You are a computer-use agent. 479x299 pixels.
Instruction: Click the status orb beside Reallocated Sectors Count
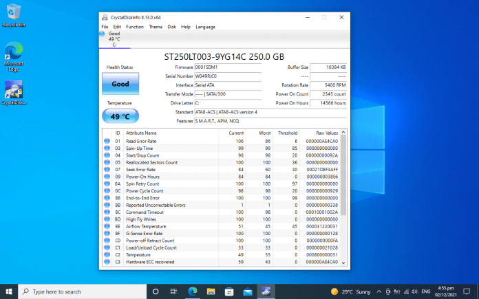[107, 163]
